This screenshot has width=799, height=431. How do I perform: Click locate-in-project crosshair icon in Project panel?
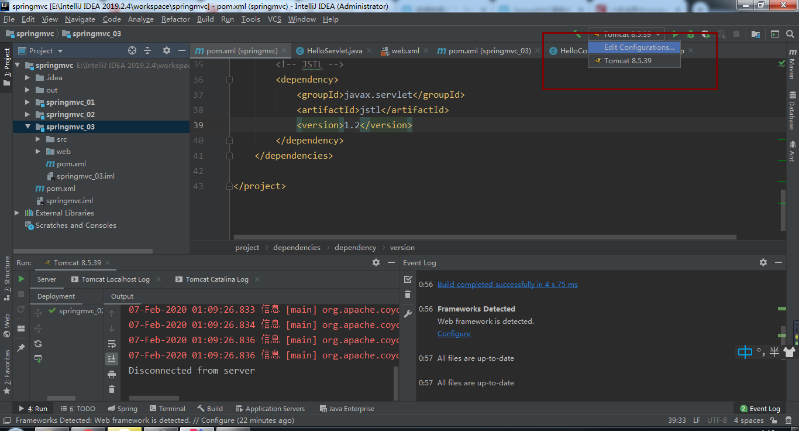132,51
